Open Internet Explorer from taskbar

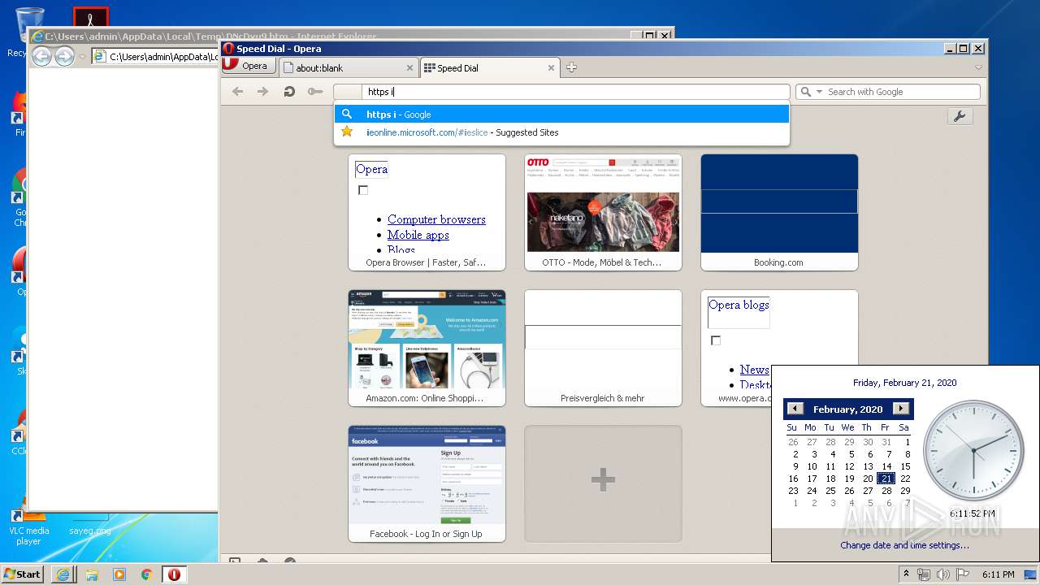coord(63,574)
